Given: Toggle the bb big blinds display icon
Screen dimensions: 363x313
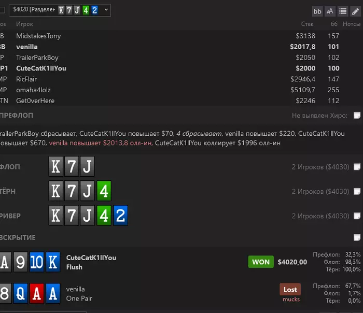Looking at the screenshot, I should [317, 11].
